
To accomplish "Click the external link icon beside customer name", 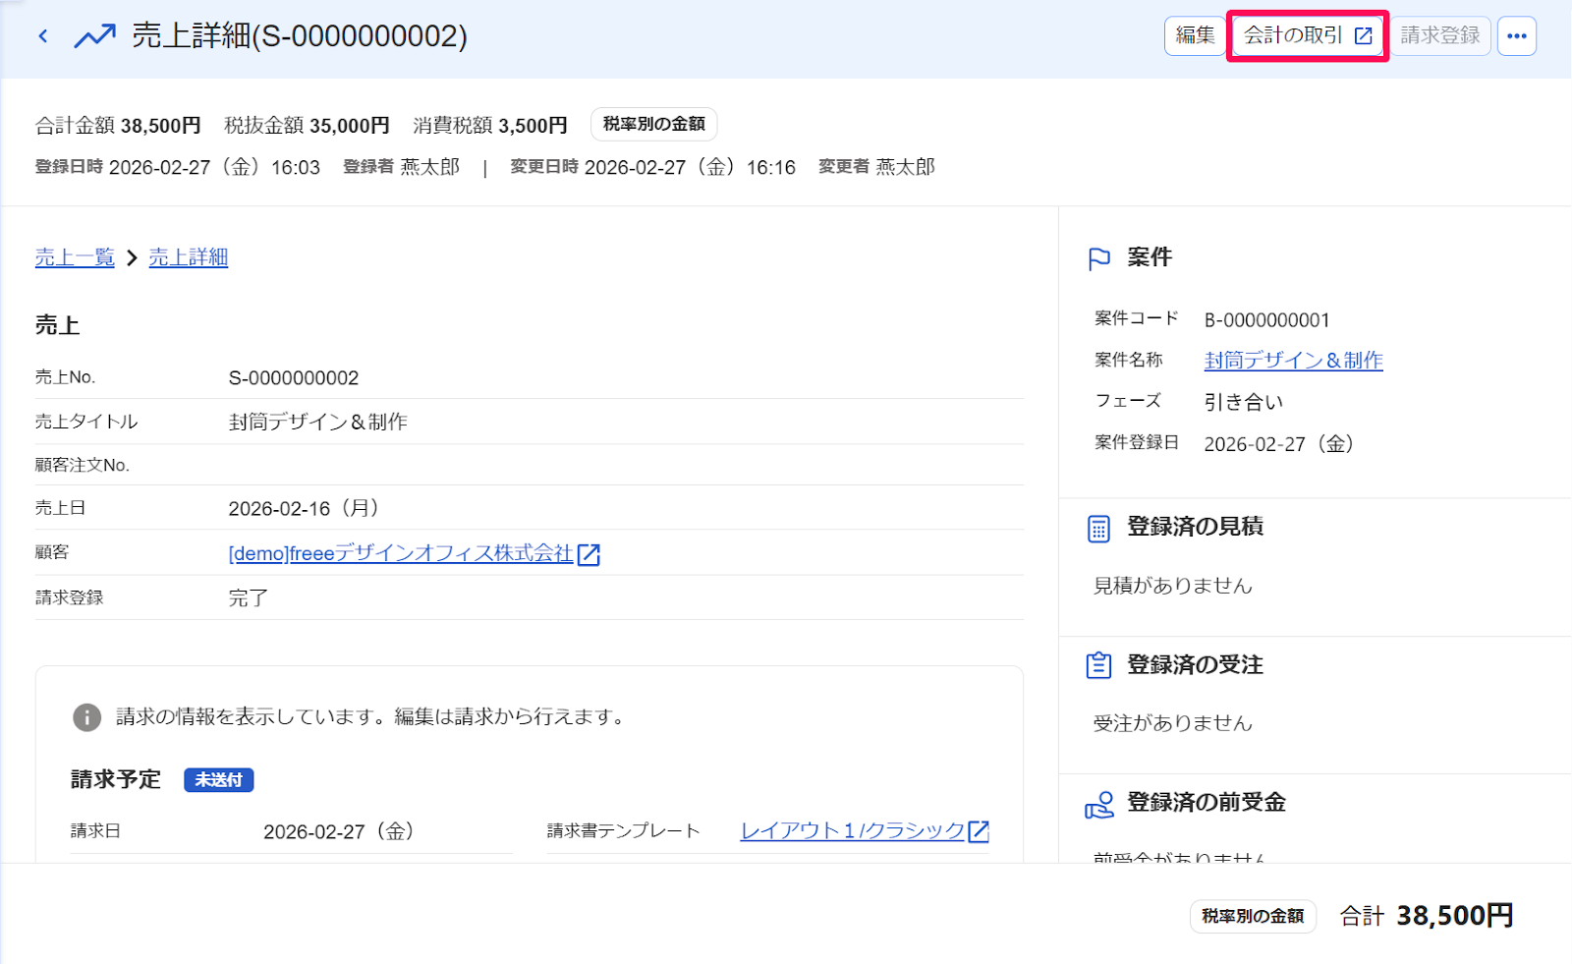I will 589,554.
